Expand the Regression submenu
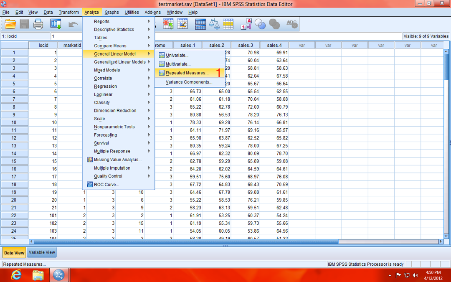The image size is (451, 282). 118,86
